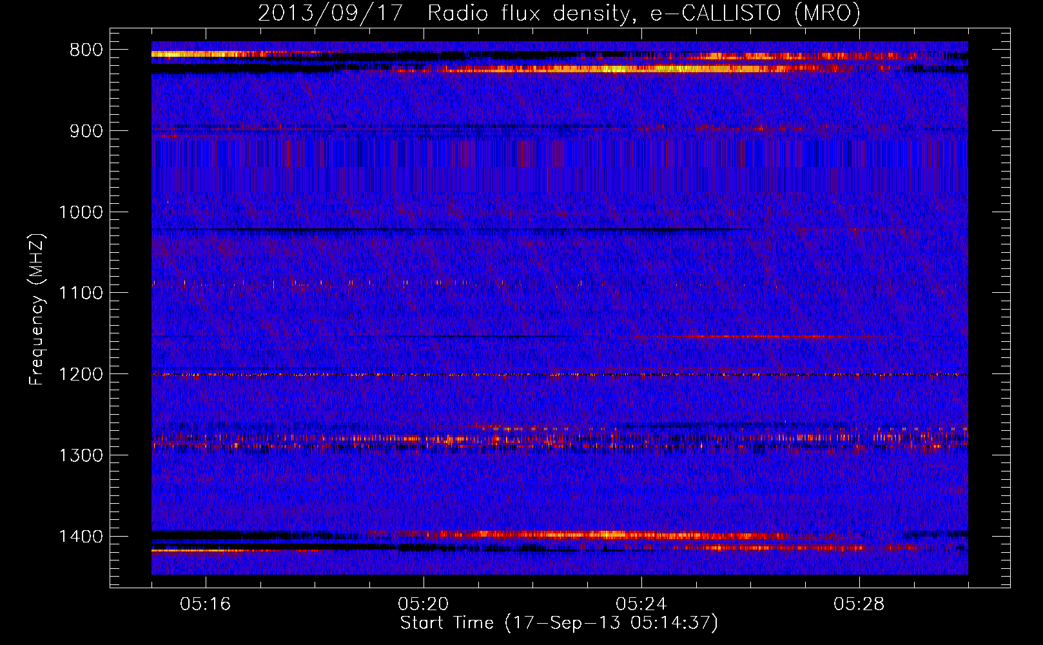Screen dimensions: 1043x645
Task: Click the 05:20 time tick label
Action: tap(423, 604)
